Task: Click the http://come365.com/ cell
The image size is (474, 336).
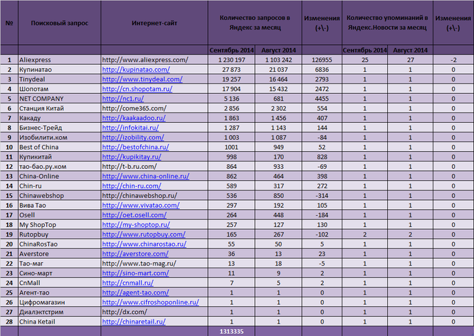Action: tap(154, 108)
